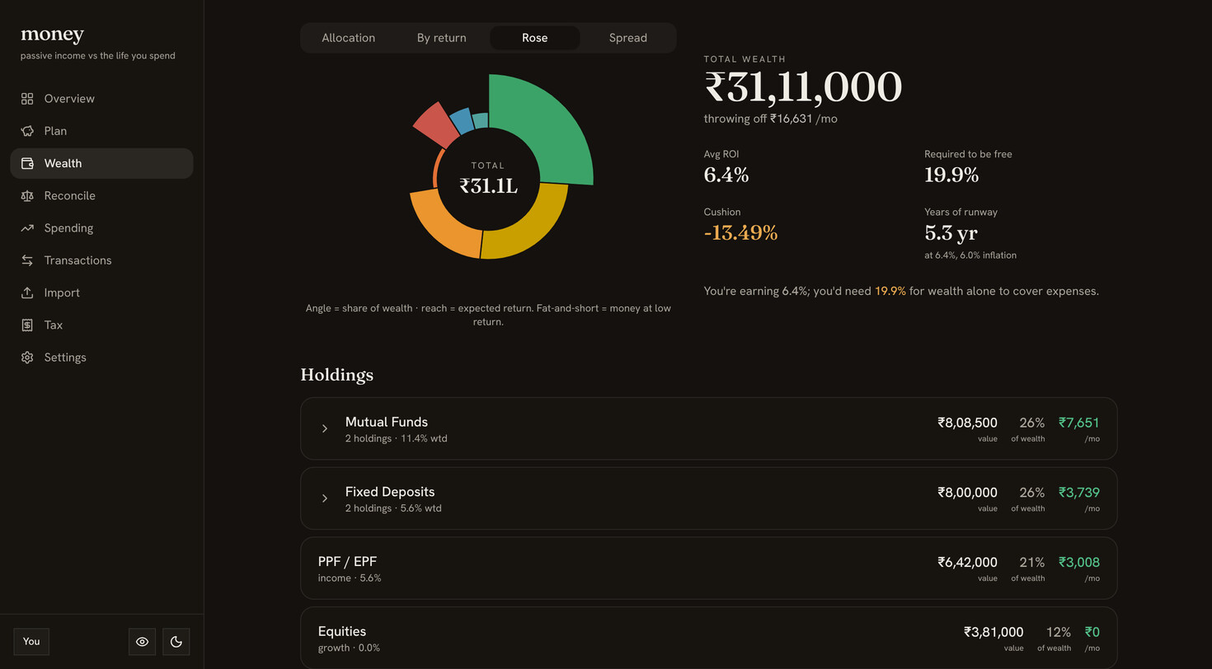The width and height of the screenshot is (1212, 669).
Task: Go to the Import page label
Action: [x=62, y=292]
